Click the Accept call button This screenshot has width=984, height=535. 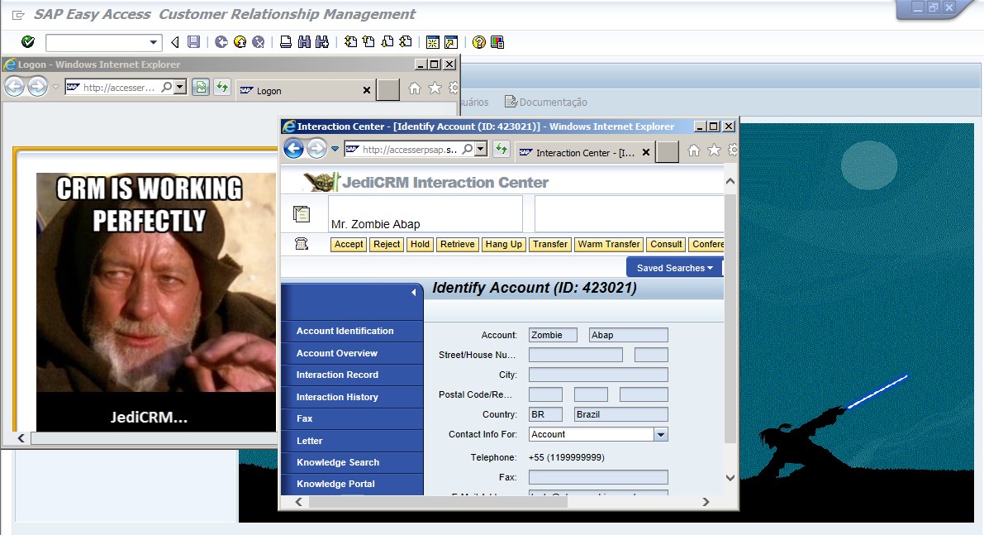pos(349,244)
